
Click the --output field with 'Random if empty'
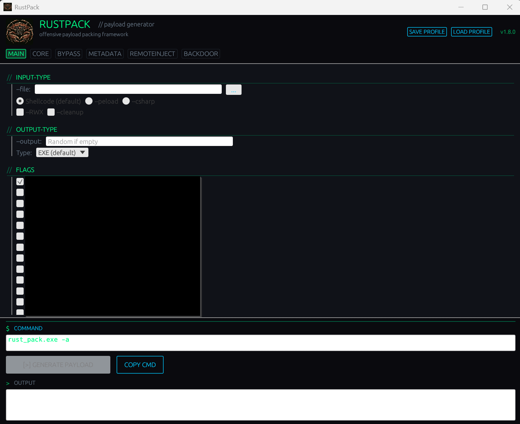click(x=139, y=141)
